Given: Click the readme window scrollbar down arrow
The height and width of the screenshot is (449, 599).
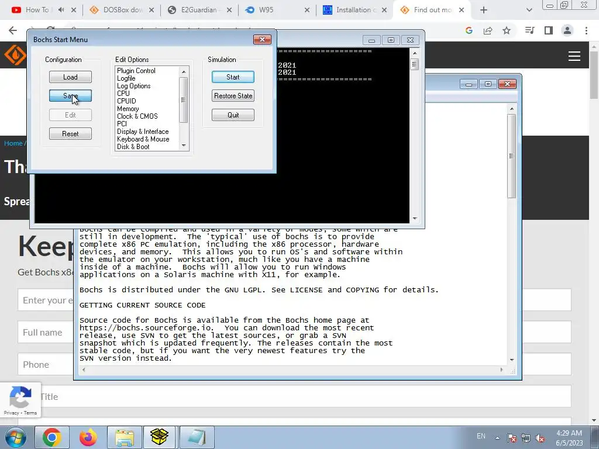Looking at the screenshot, I should tap(512, 360).
